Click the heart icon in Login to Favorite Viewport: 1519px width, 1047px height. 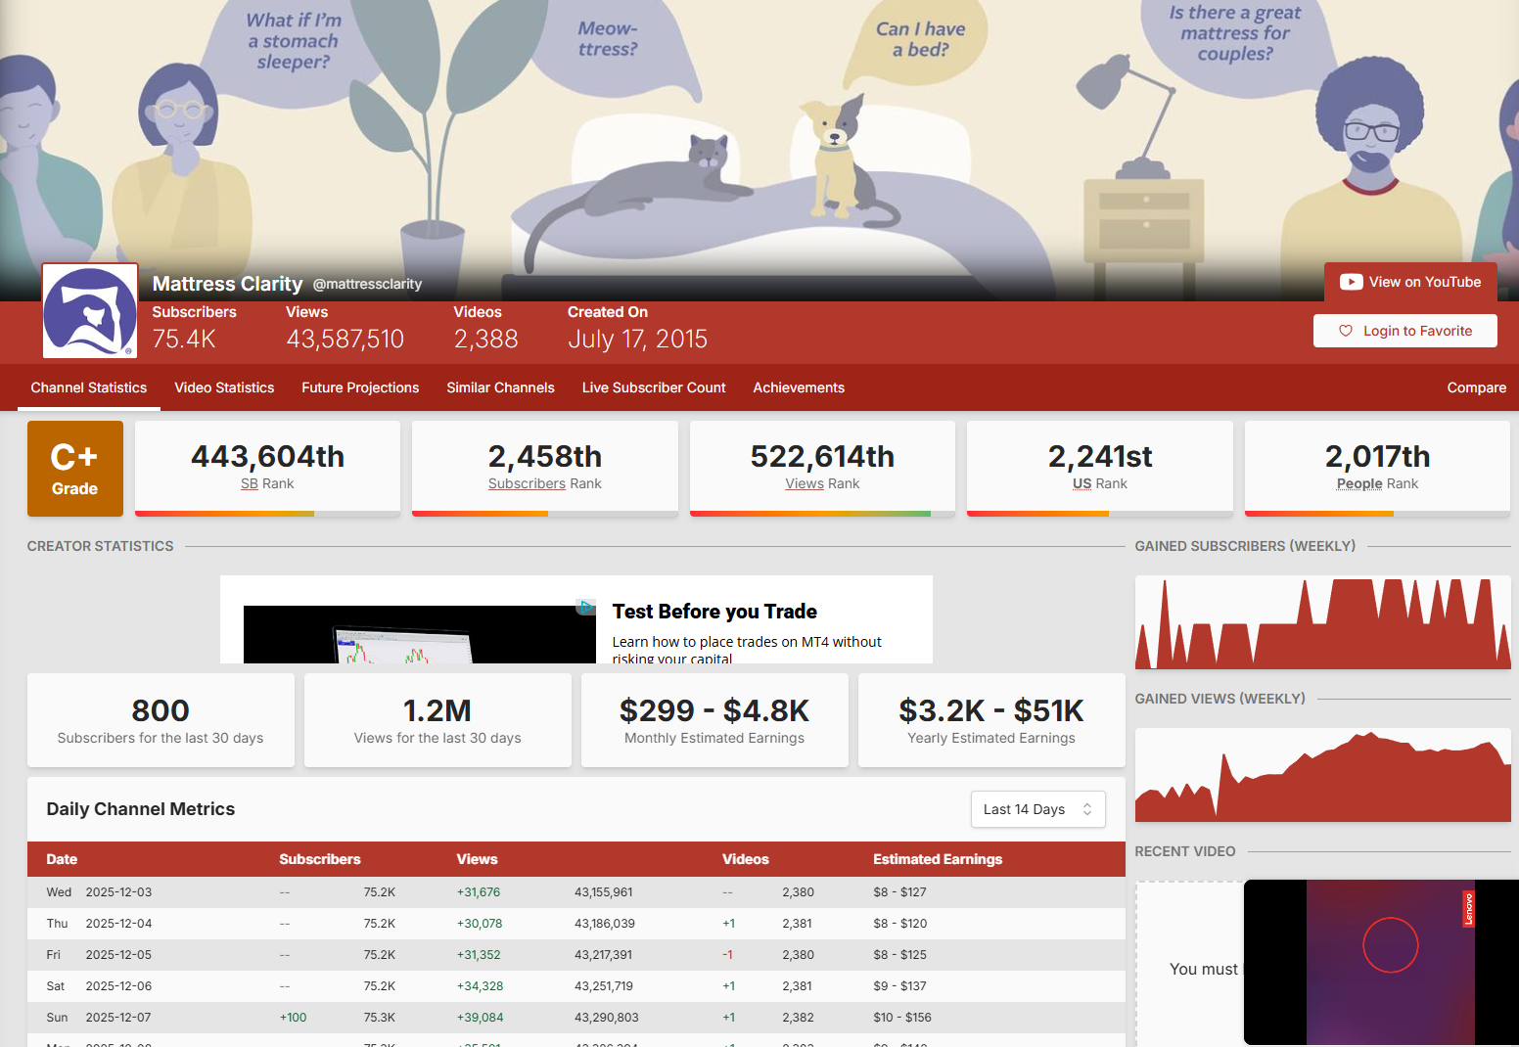click(1345, 331)
